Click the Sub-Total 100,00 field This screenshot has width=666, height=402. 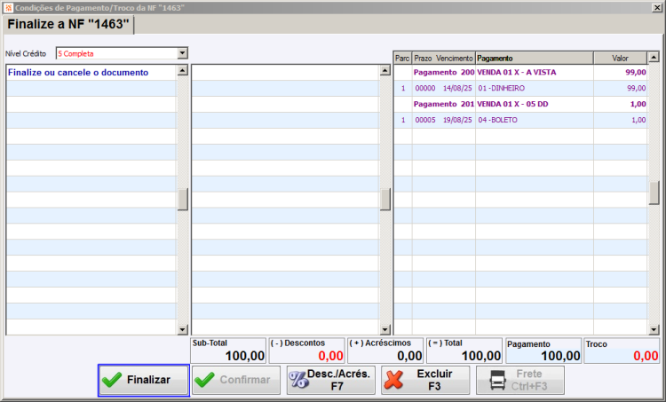(228, 351)
